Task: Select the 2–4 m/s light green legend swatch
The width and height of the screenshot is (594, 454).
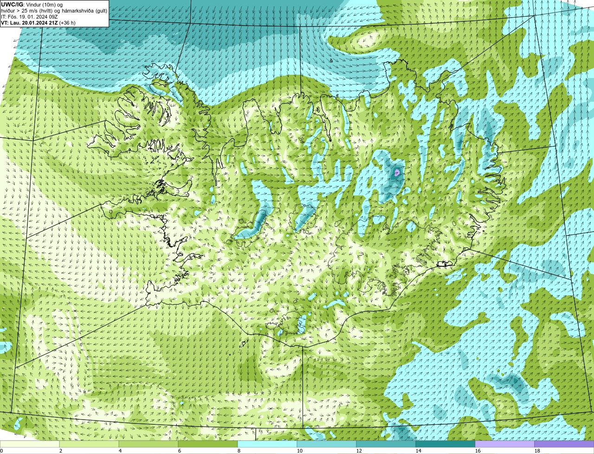Action: [x=89, y=444]
